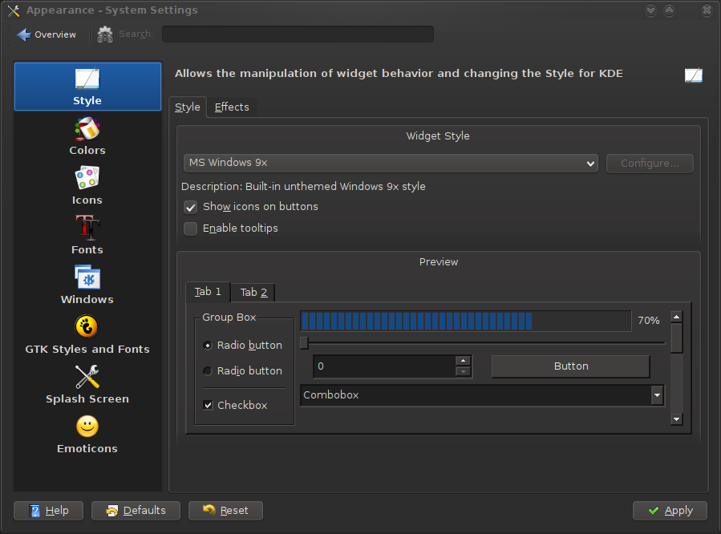Switch to the Effects tab

232,107
